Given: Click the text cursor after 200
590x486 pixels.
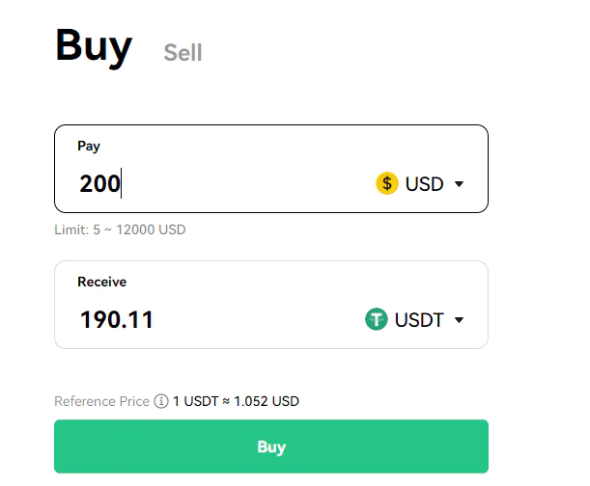Looking at the screenshot, I should click(x=121, y=183).
